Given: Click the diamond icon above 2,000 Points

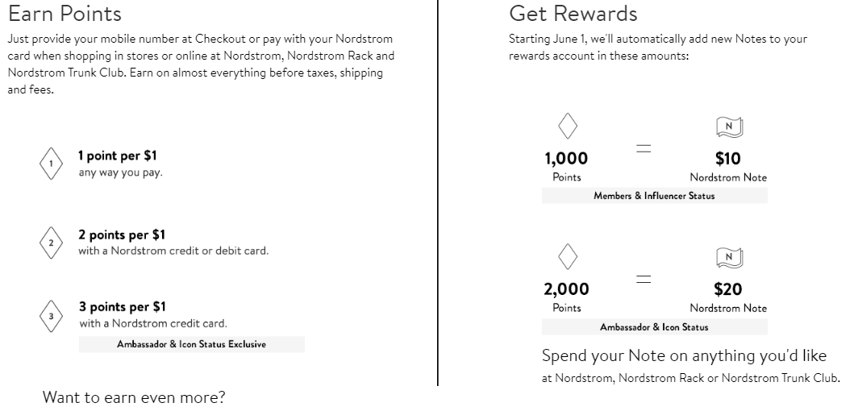Looking at the screenshot, I should [x=568, y=256].
